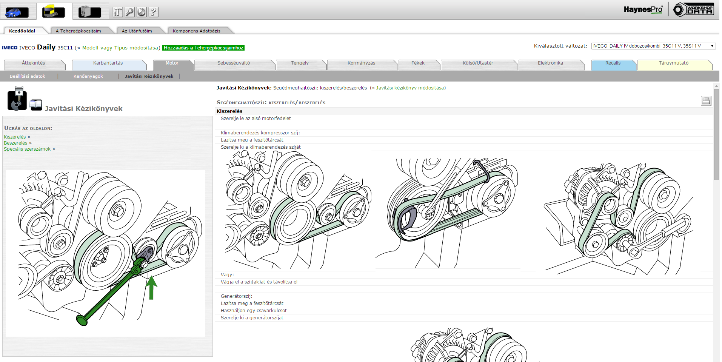The image size is (722, 362).
Task: Click the print icon in manual header
Action: tap(706, 101)
